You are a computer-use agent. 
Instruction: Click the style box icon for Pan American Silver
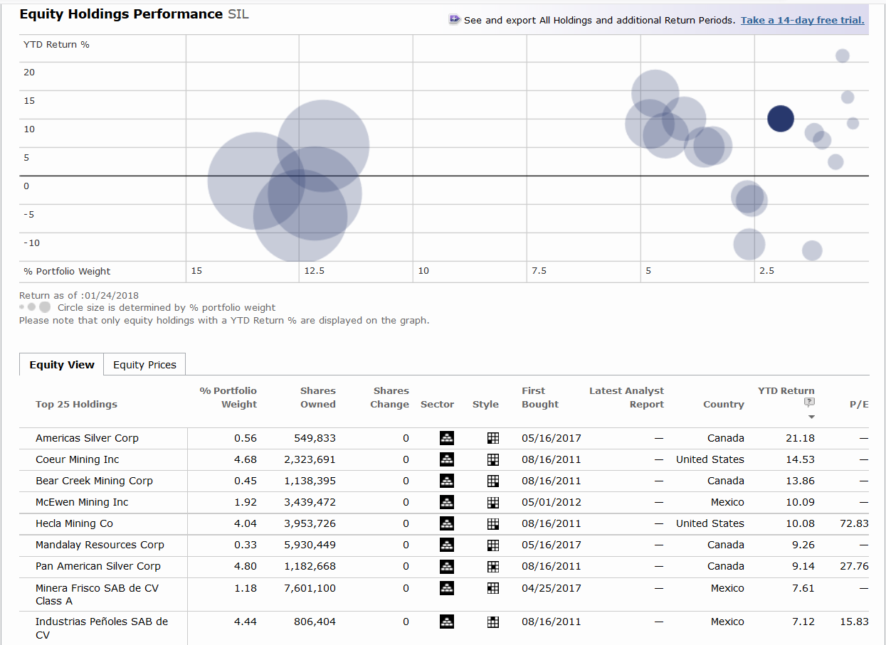coord(492,566)
